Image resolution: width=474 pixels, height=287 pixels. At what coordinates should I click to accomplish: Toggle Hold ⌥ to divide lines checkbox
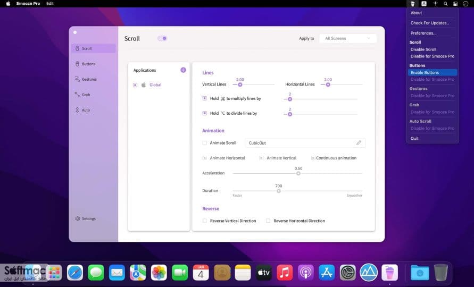(205, 113)
